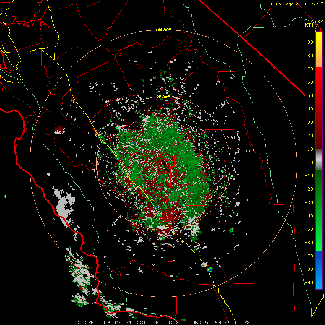325x325 pixels.
Task: Click the 60 value on the velocity scale
Action: (310, 82)
